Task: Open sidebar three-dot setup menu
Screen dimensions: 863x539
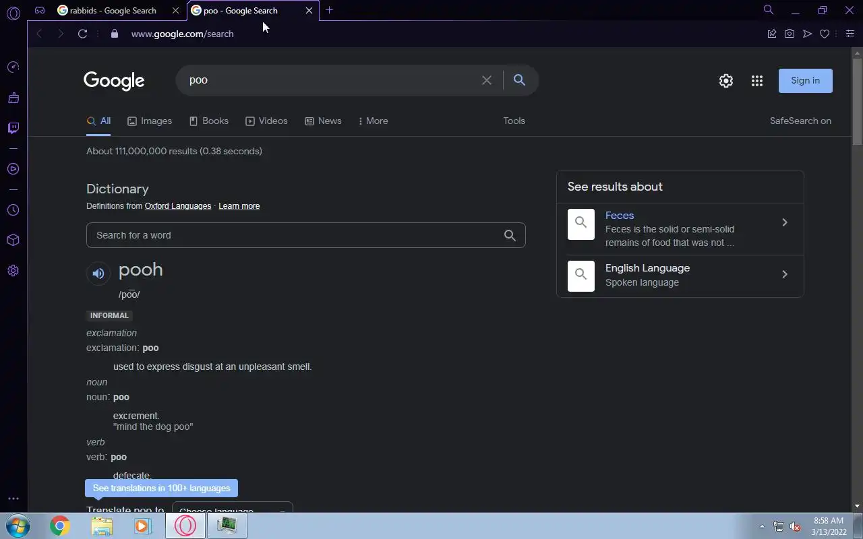Action: (13, 499)
